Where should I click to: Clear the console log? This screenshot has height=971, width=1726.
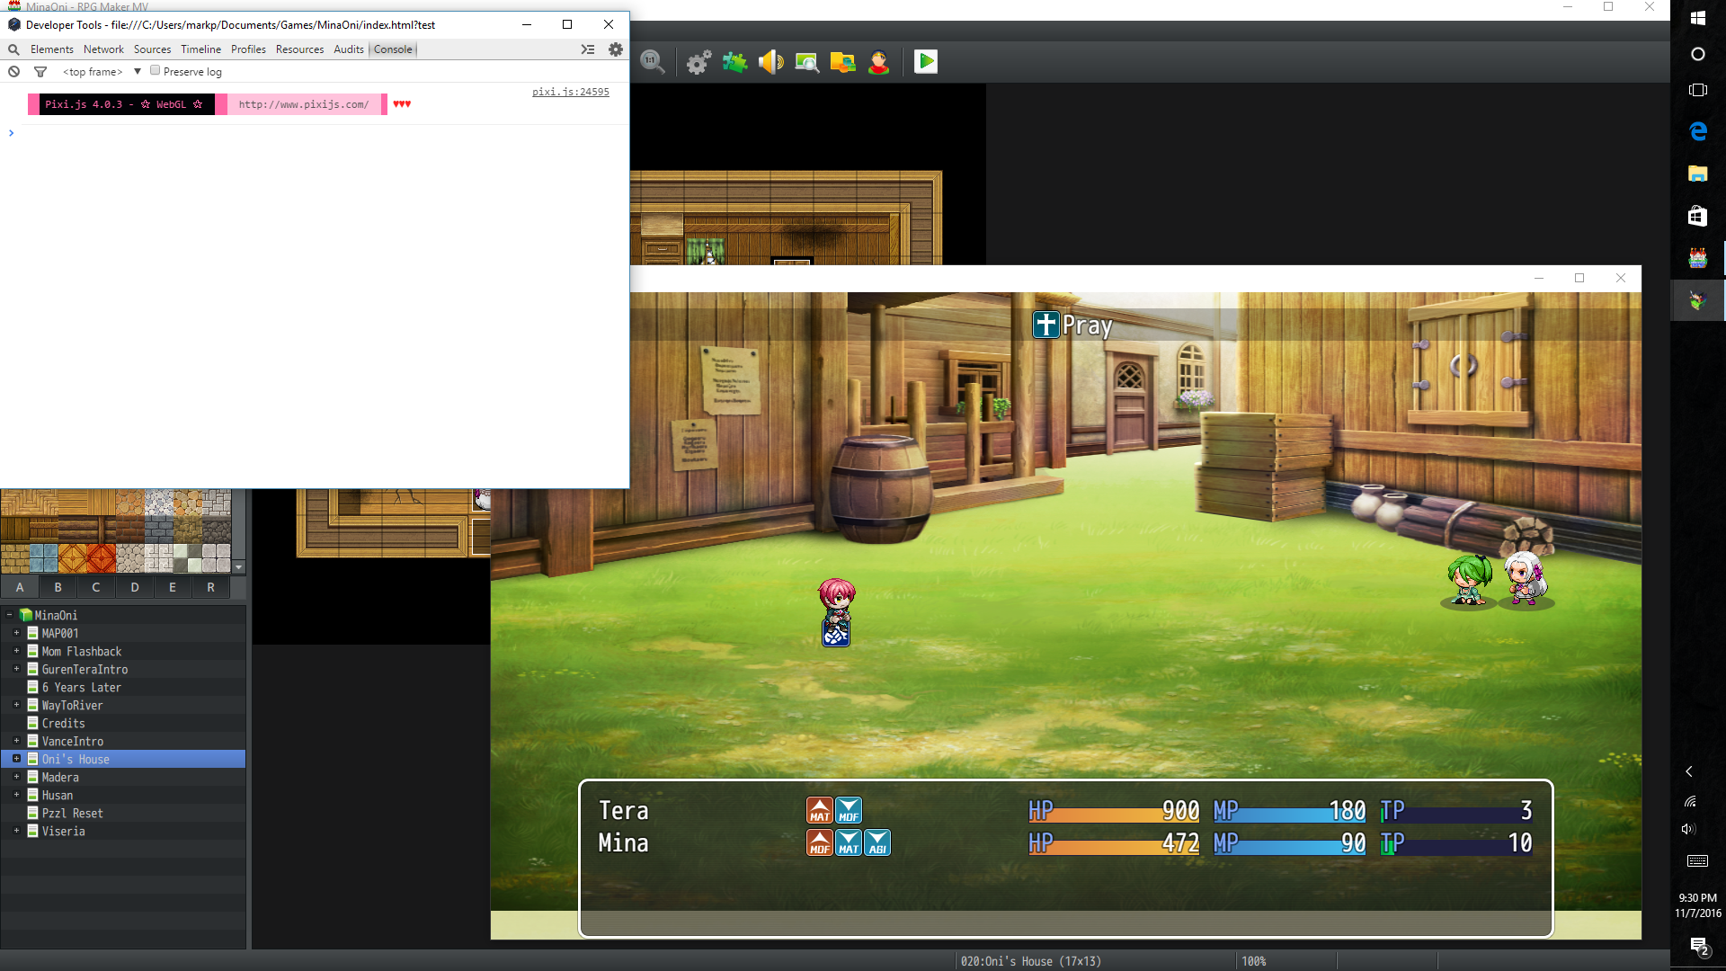tap(14, 72)
